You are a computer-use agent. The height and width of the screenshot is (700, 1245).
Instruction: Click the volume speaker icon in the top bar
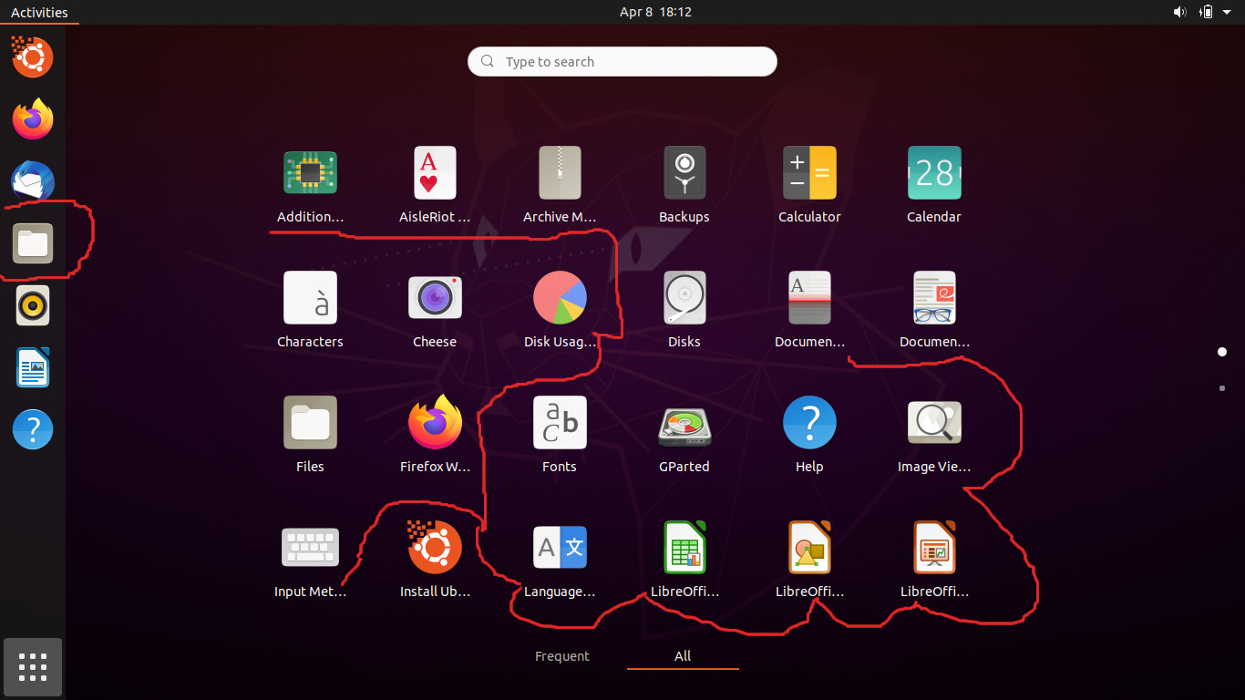tap(1179, 12)
